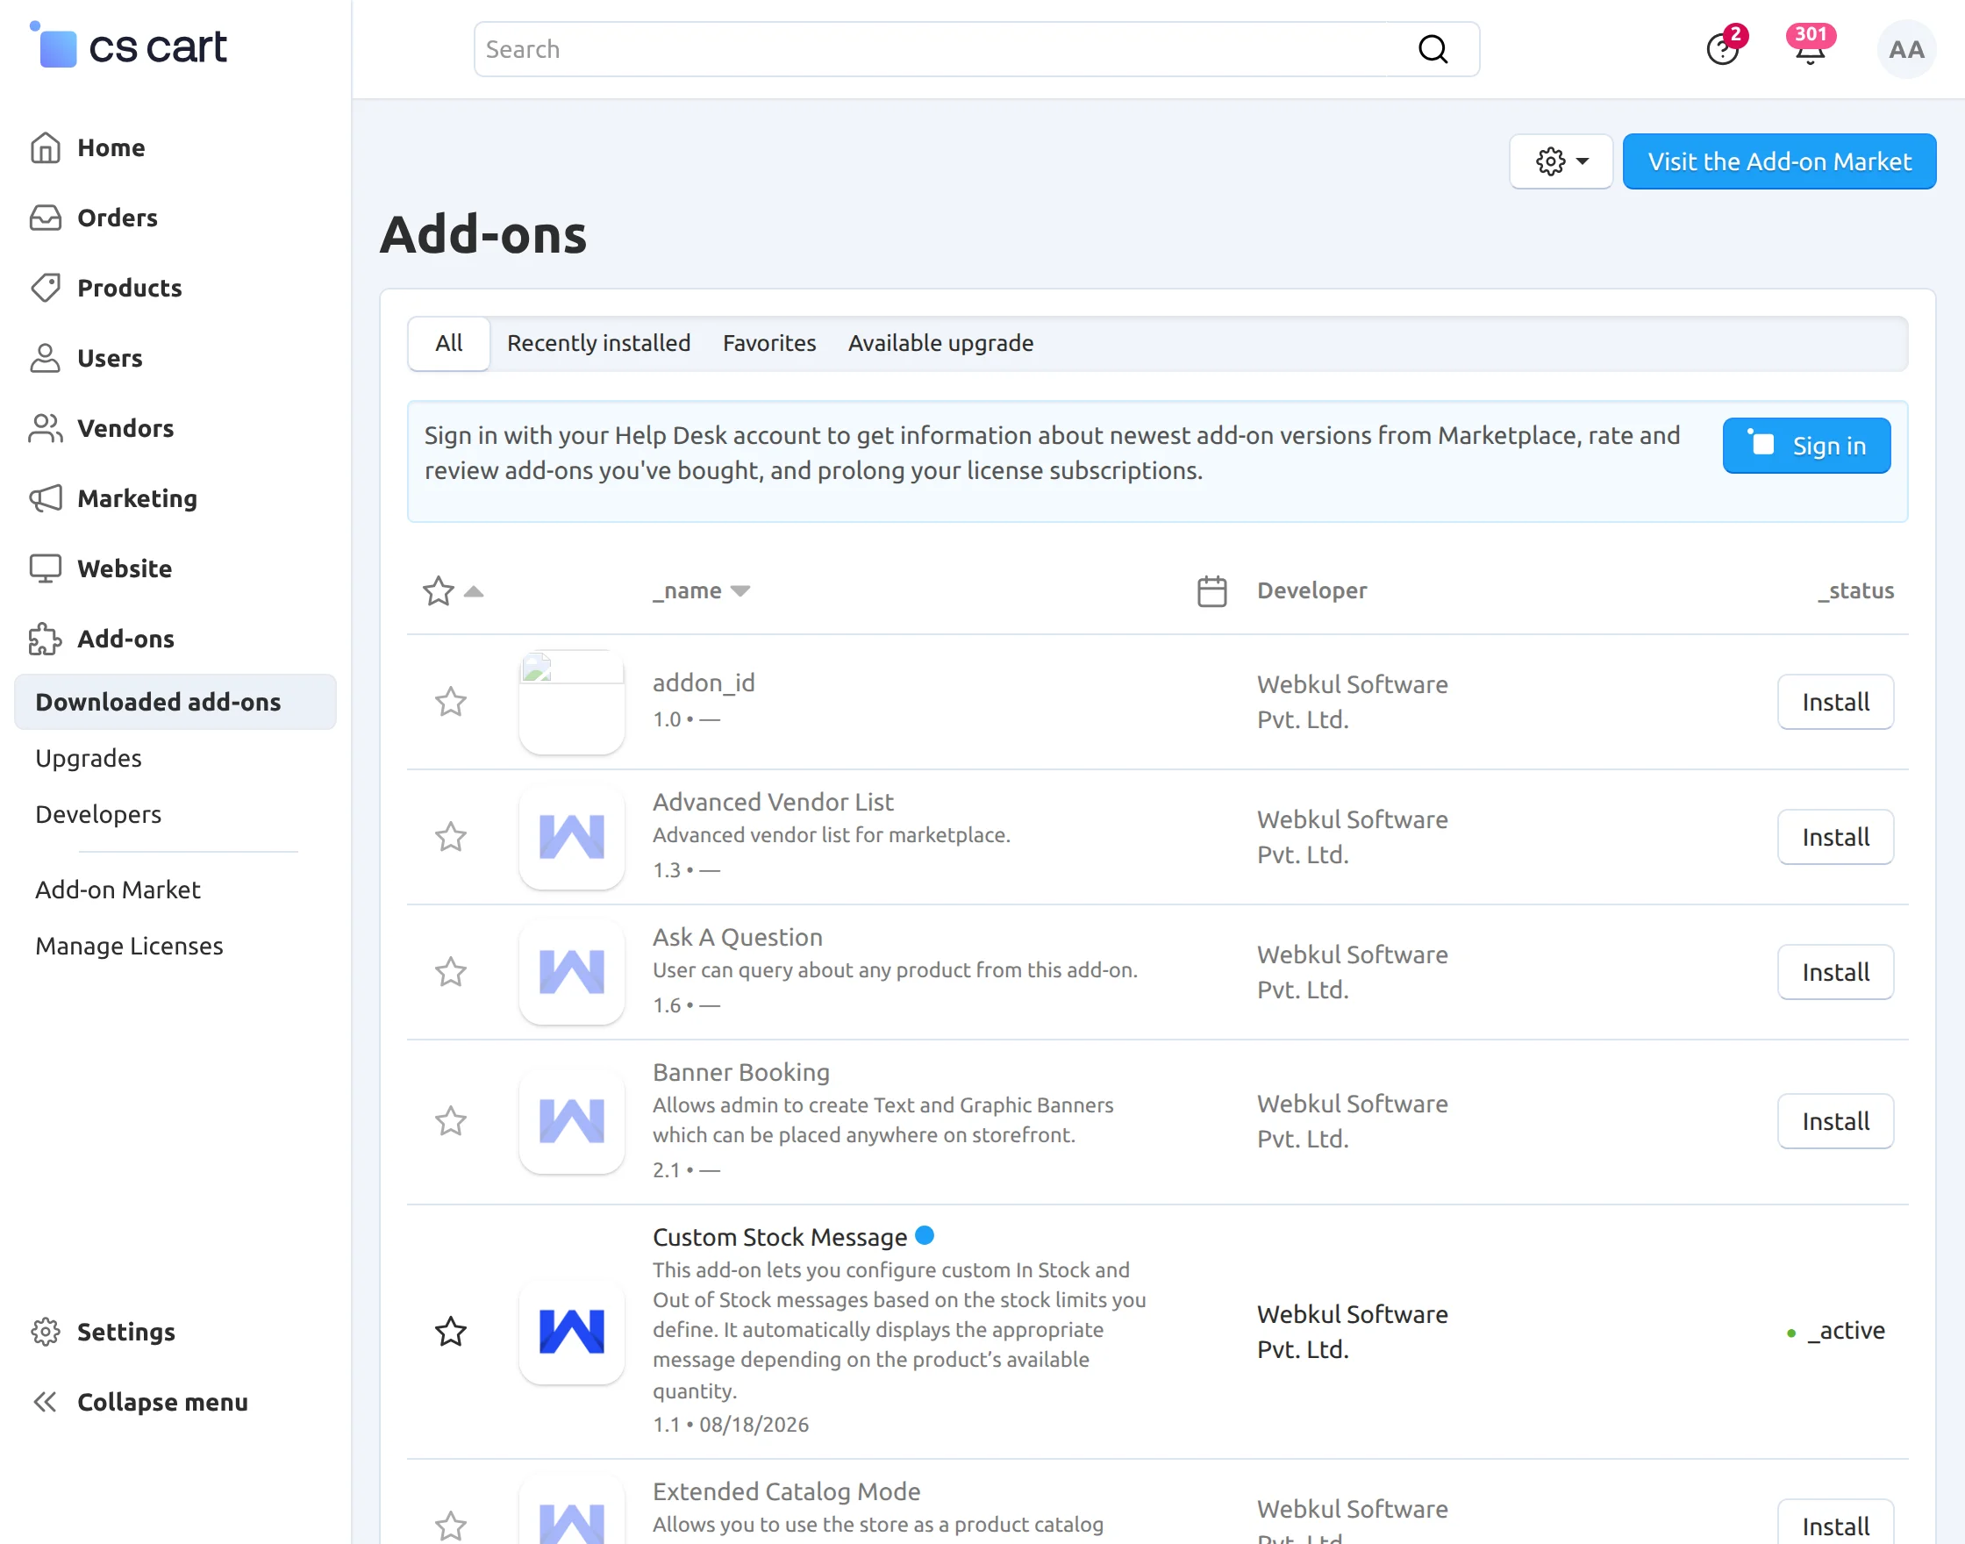The image size is (1965, 1544).
Task: Install the Advanced Vendor List add-on
Action: (x=1836, y=837)
